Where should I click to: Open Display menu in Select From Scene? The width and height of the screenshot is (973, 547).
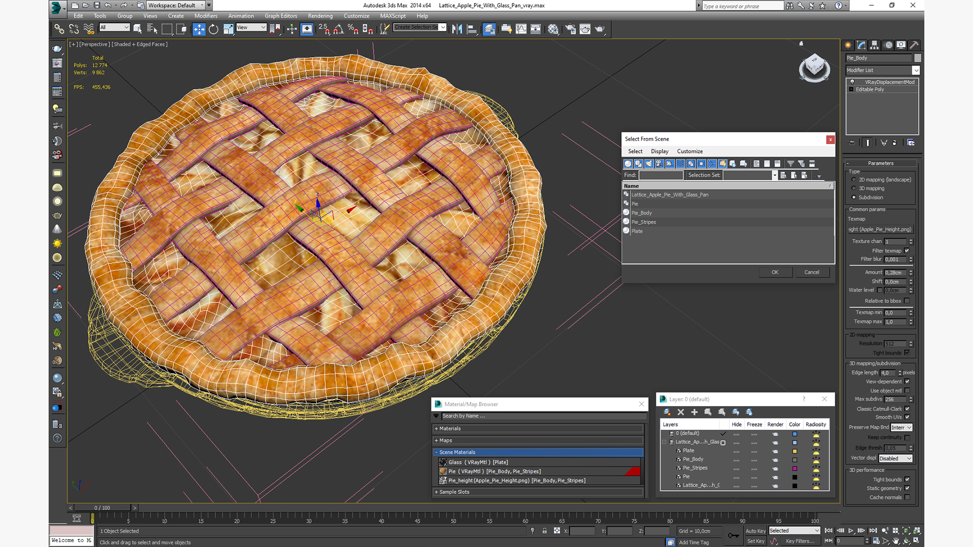point(659,151)
